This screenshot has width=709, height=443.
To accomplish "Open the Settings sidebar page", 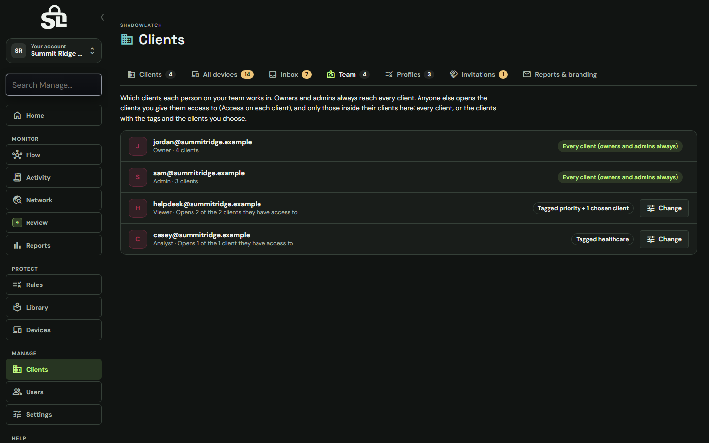I will point(54,414).
